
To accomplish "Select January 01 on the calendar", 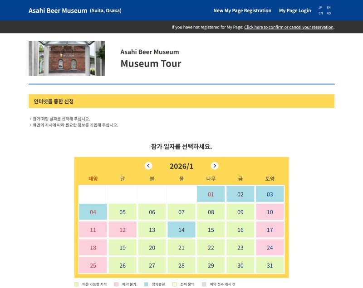I will (211, 194).
